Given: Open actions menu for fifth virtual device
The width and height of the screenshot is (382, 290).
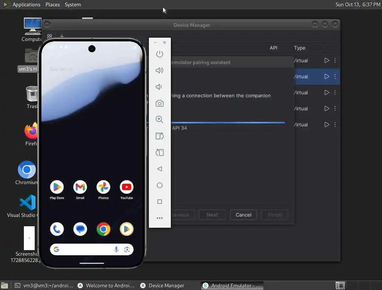Looking at the screenshot, I should click(x=335, y=124).
